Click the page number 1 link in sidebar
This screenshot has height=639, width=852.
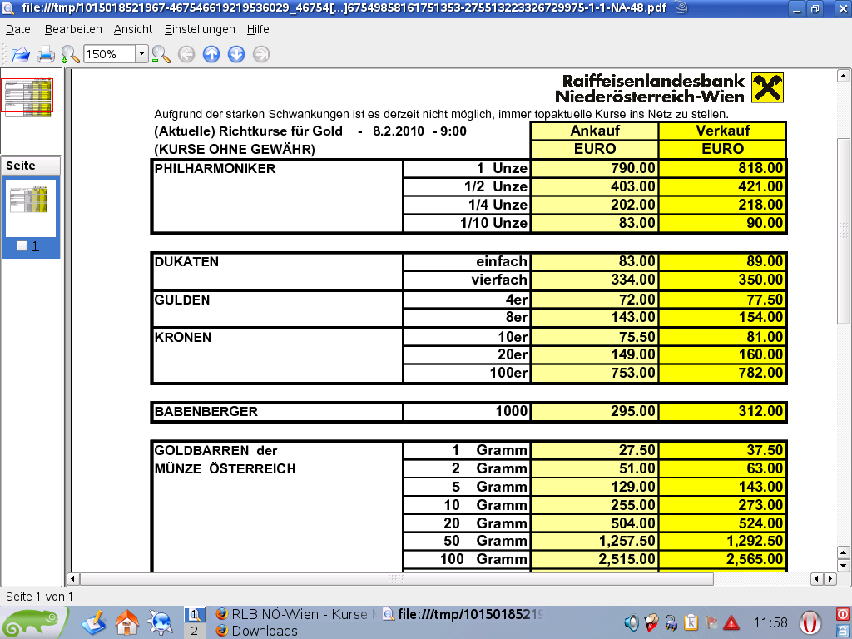point(35,246)
